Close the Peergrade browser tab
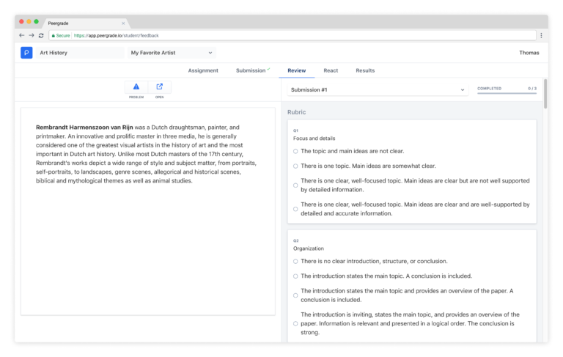Screen dimensions: 563x357 coord(122,23)
